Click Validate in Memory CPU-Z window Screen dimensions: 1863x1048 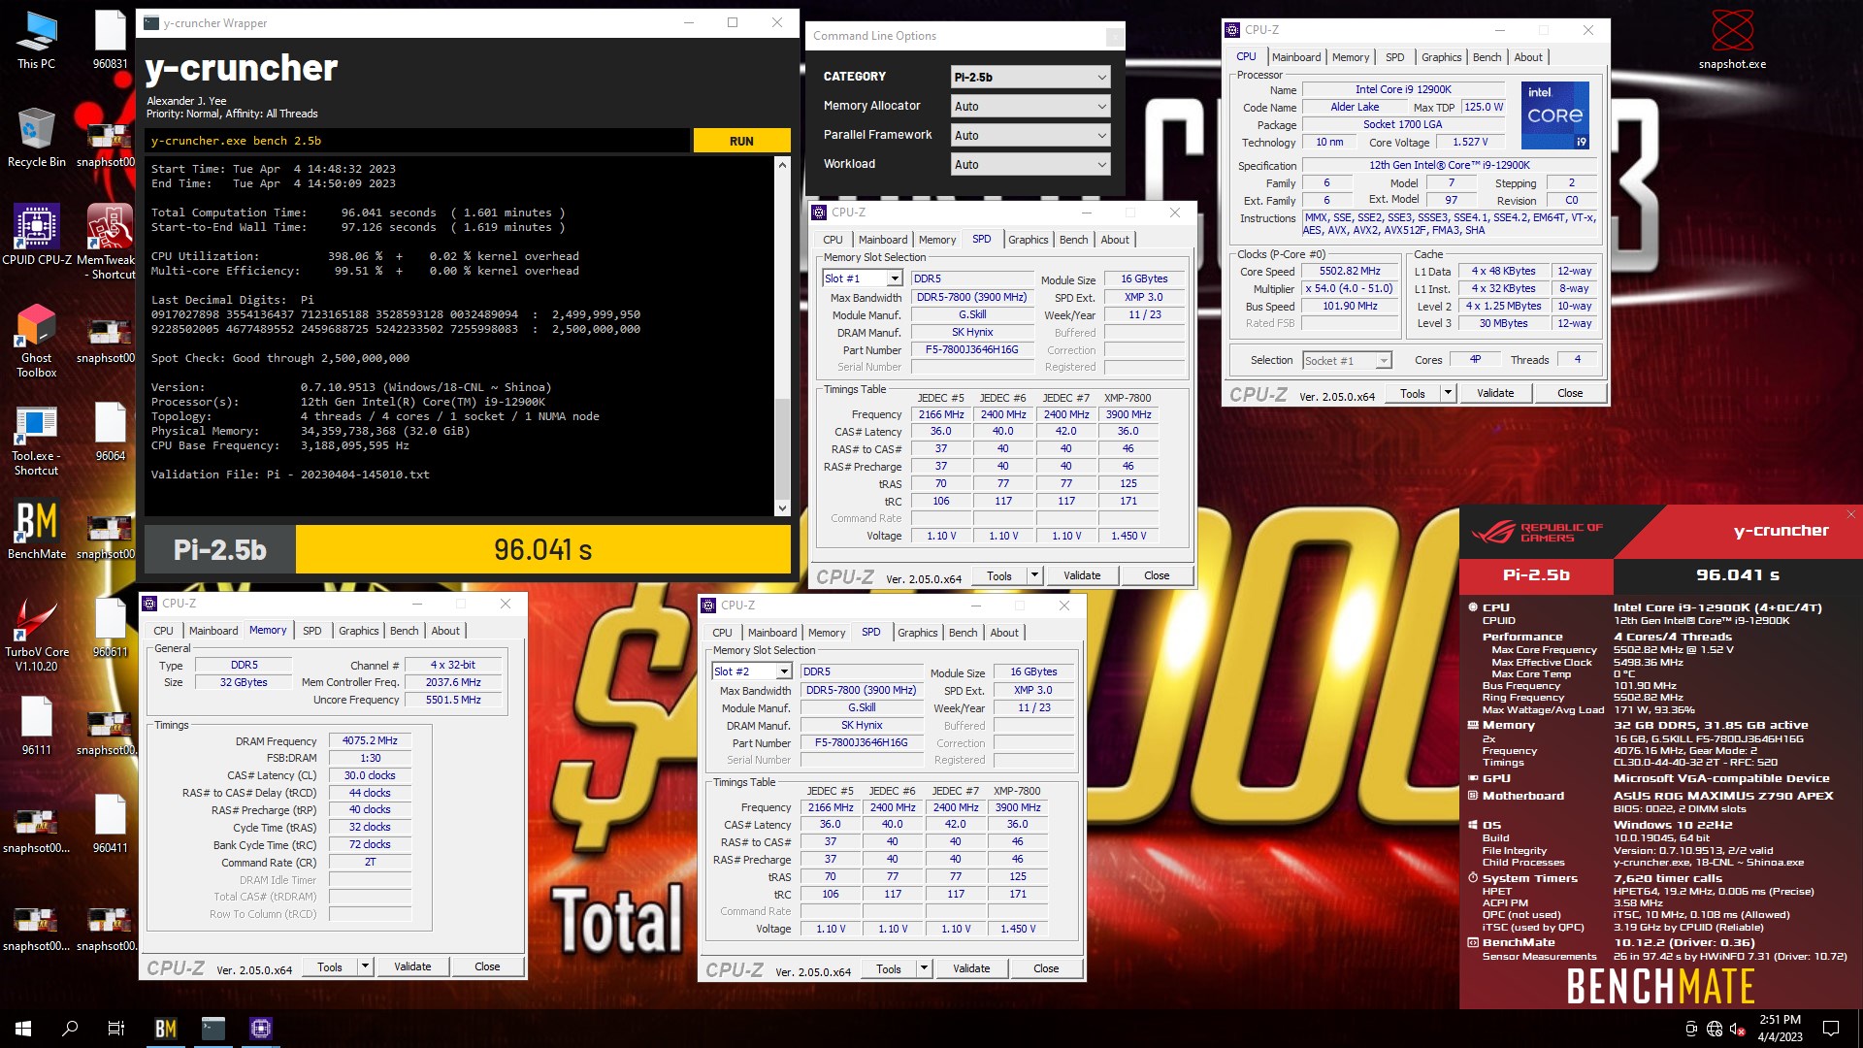412,966
